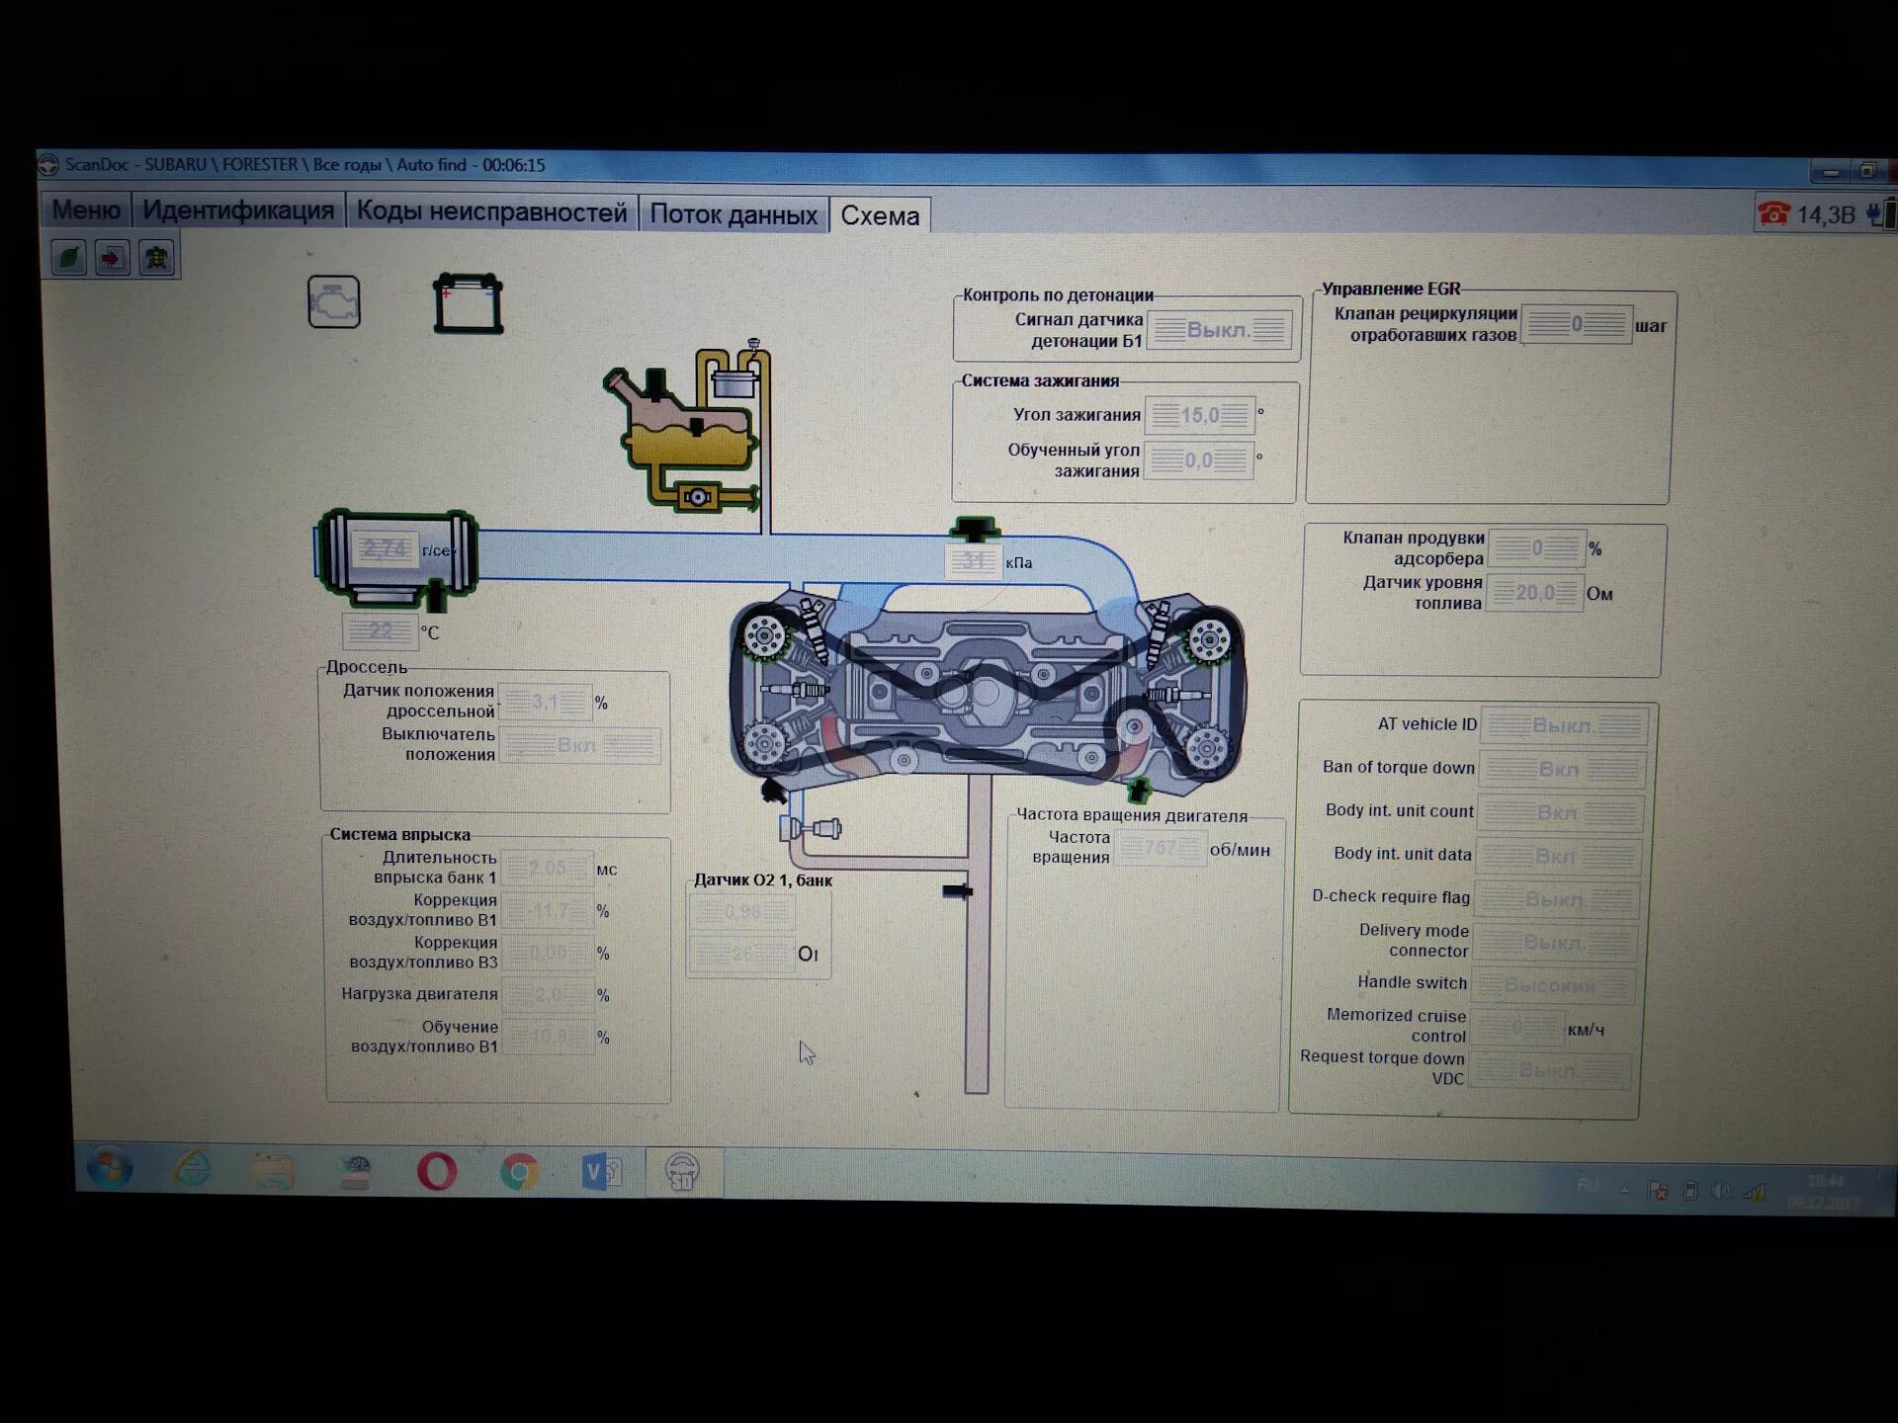Screen dimensions: 1898x1423
Task: Open the Меню tab
Action: pos(86,210)
